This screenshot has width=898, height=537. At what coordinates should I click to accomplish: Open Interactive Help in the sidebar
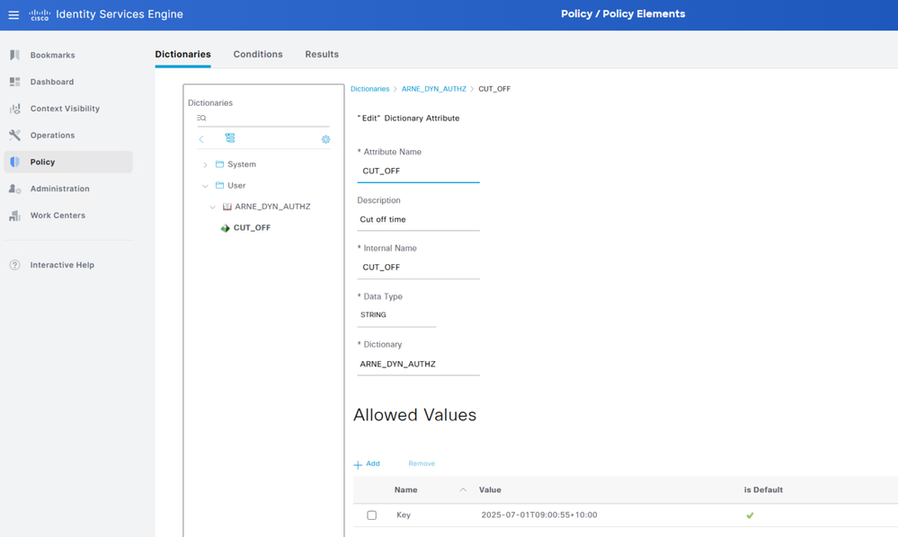tap(62, 265)
